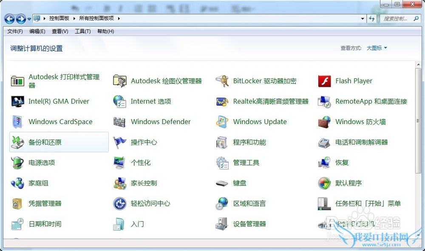Open the 恢复 icon
The width and height of the screenshot is (425, 251).
(x=324, y=163)
